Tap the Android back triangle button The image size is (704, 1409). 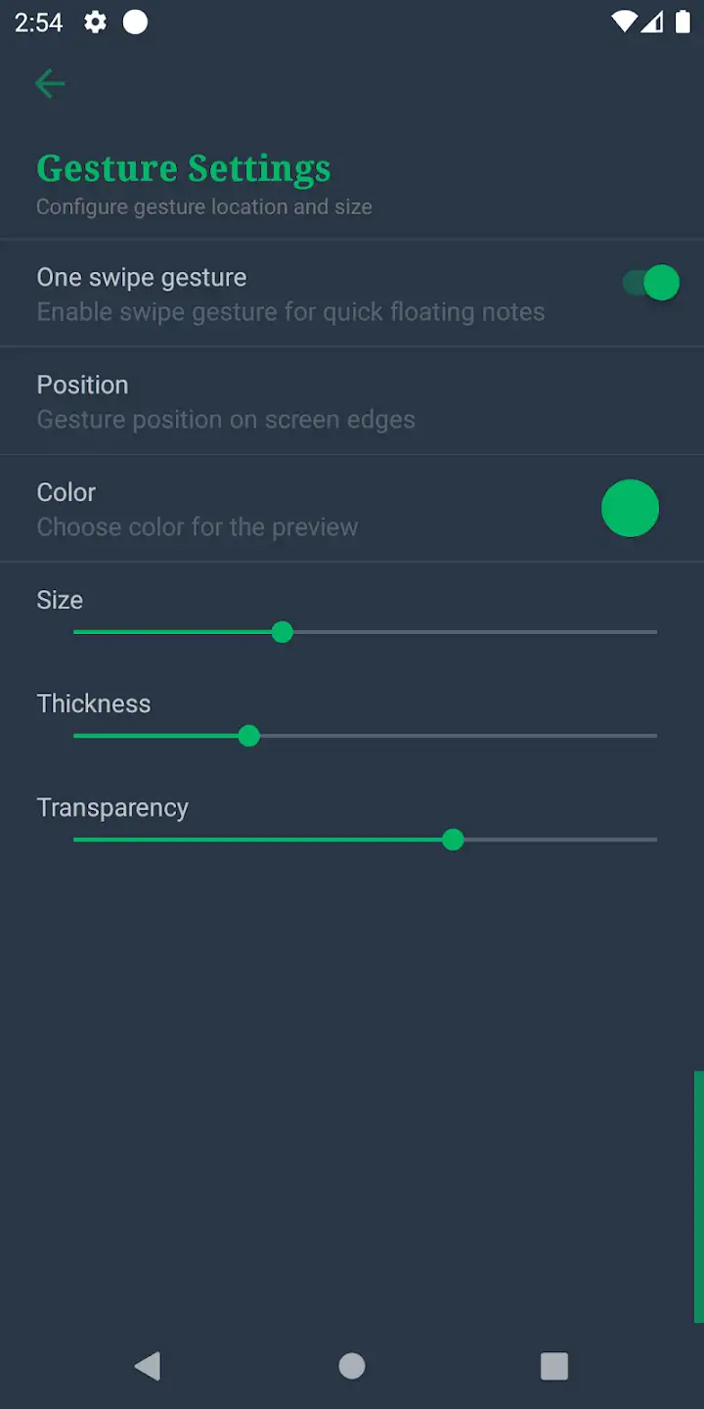[148, 1366]
